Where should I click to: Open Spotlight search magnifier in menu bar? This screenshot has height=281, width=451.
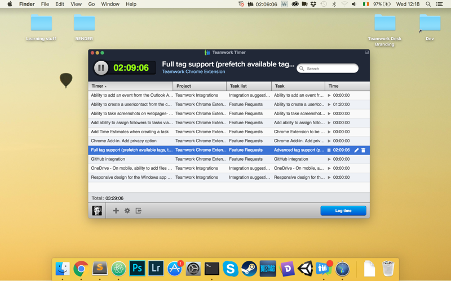428,4
